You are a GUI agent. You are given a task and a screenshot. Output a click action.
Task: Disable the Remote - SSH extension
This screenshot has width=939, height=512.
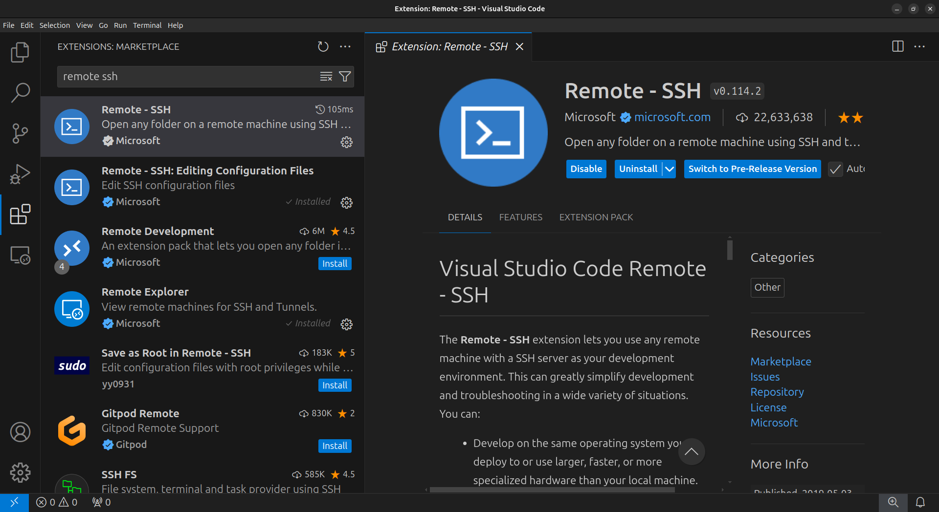tap(586, 169)
